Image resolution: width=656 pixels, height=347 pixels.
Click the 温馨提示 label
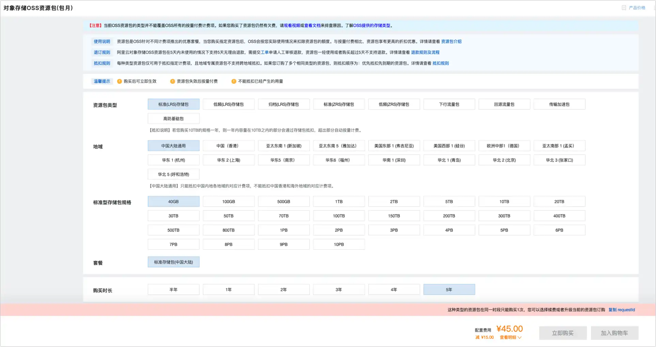[102, 81]
